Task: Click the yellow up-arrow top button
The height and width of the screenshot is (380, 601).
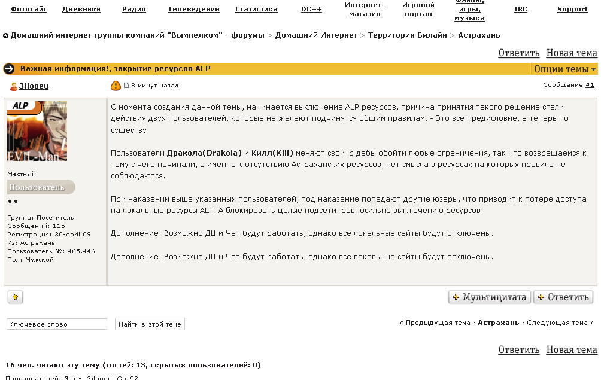Action: pos(16,297)
